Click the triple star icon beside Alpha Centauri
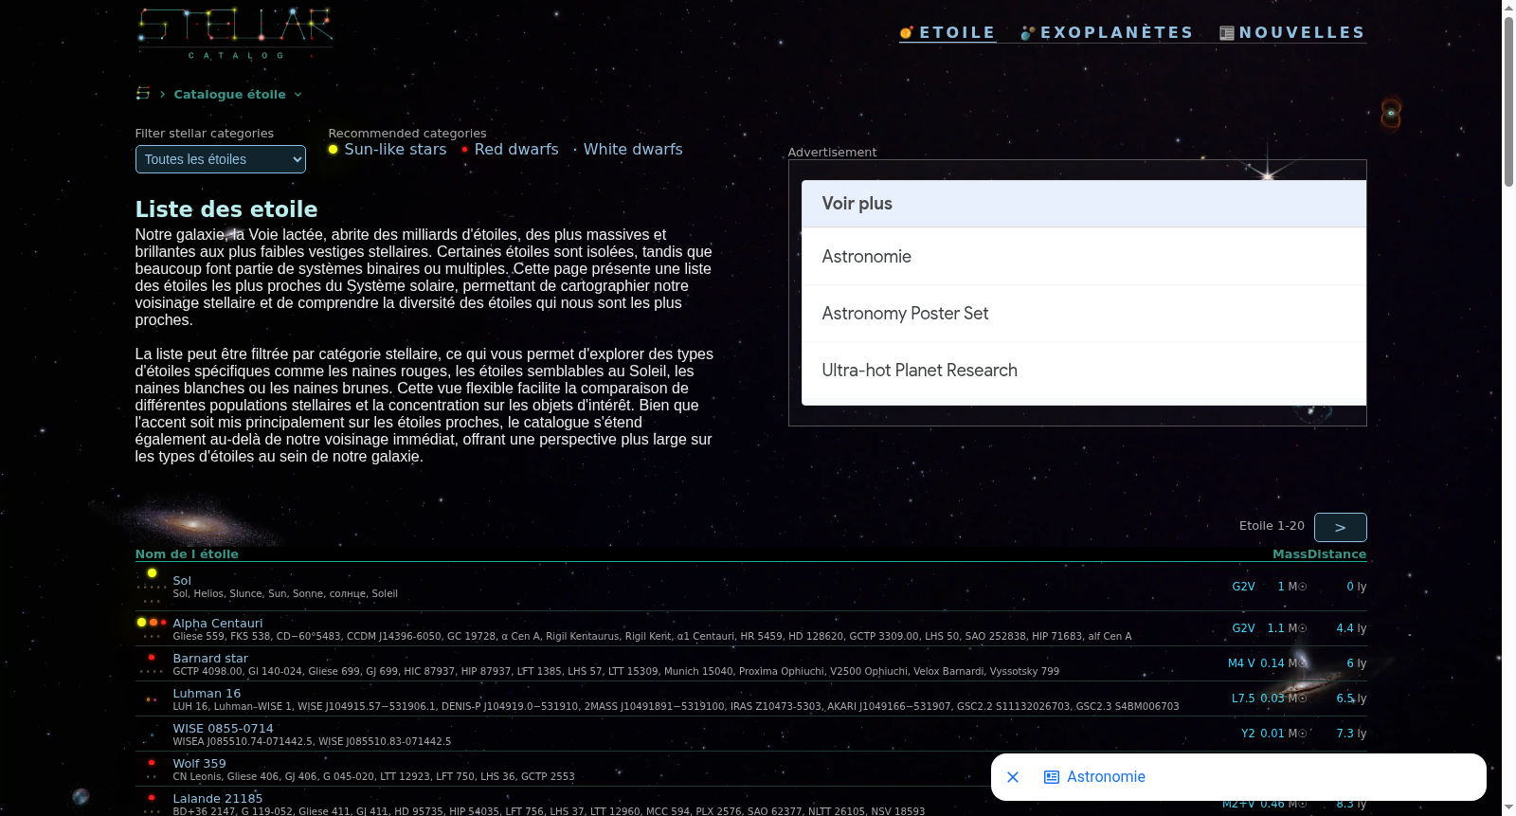The image size is (1516, 816). point(152,623)
